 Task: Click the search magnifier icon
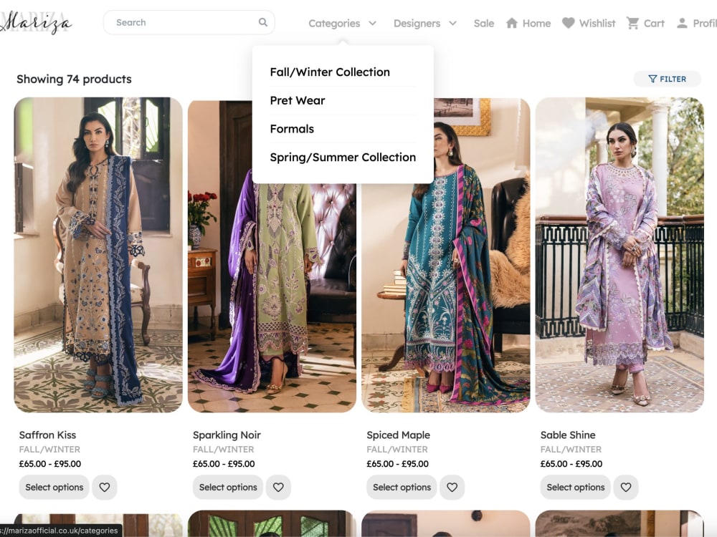(x=263, y=22)
